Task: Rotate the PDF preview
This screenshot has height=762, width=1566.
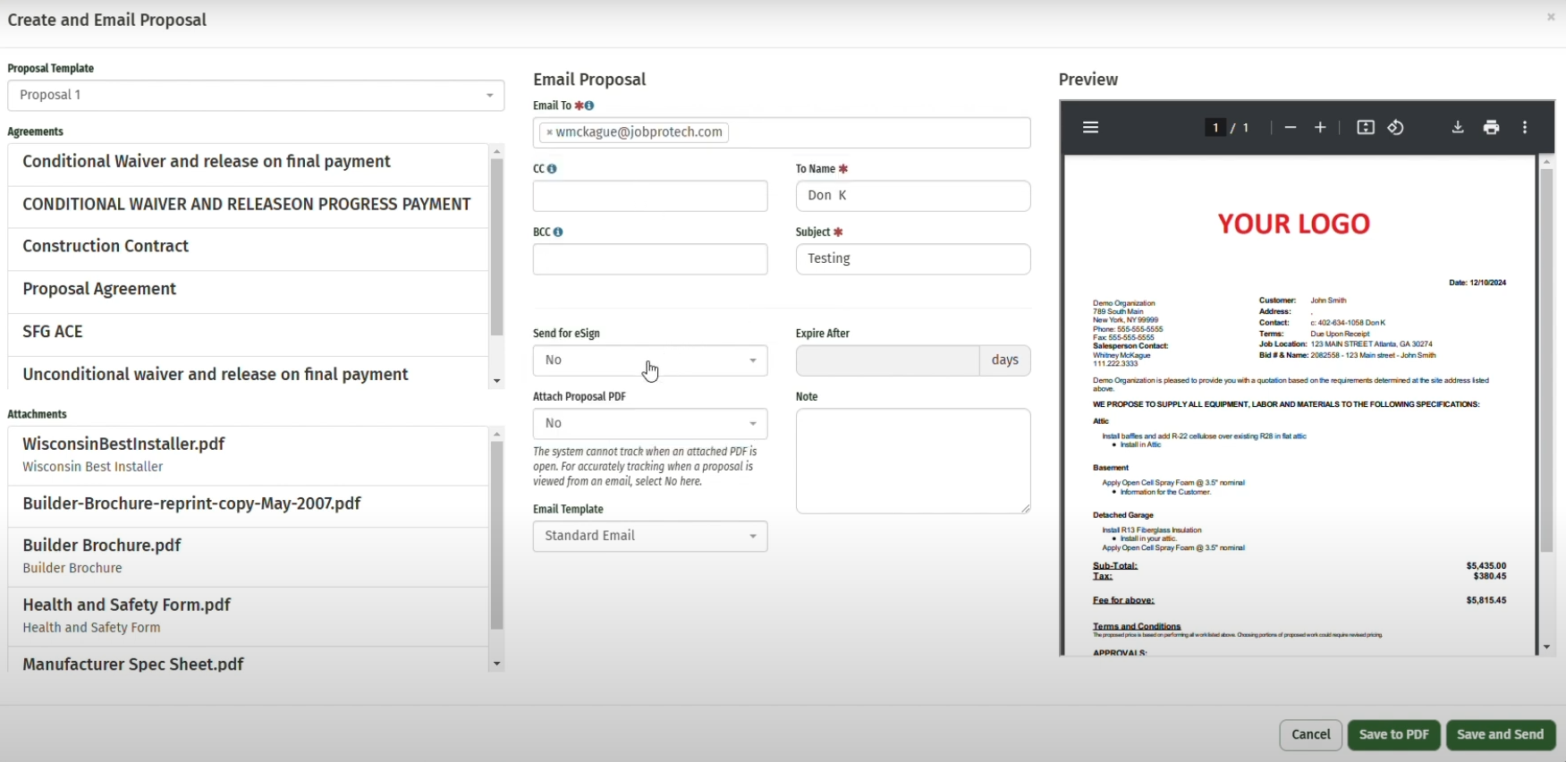Action: pos(1396,128)
